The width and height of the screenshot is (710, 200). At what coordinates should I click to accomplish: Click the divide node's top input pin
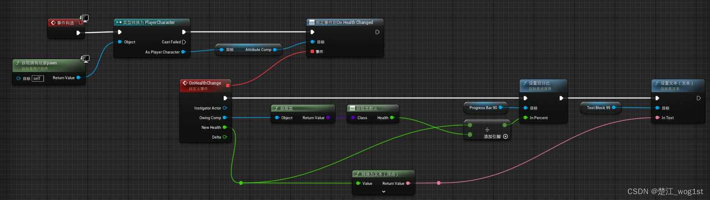[x=470, y=125]
